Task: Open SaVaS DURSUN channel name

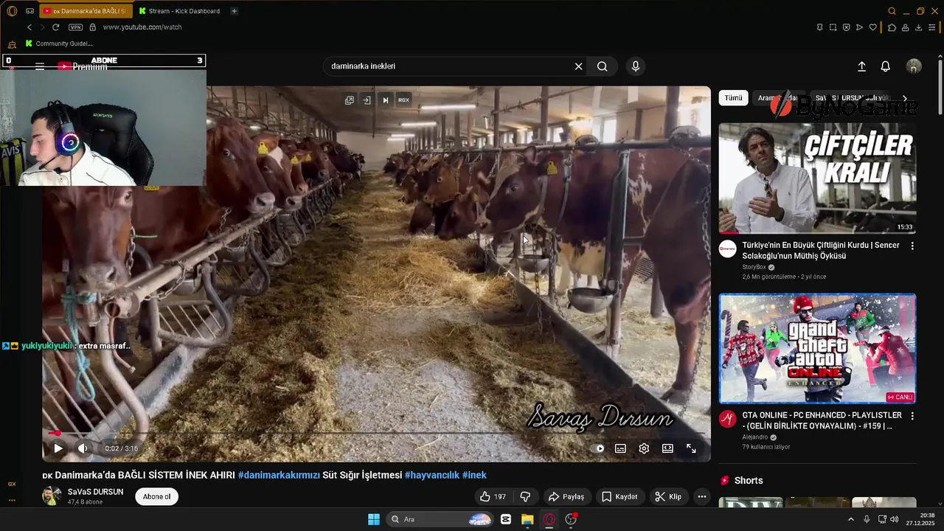Action: pos(95,492)
